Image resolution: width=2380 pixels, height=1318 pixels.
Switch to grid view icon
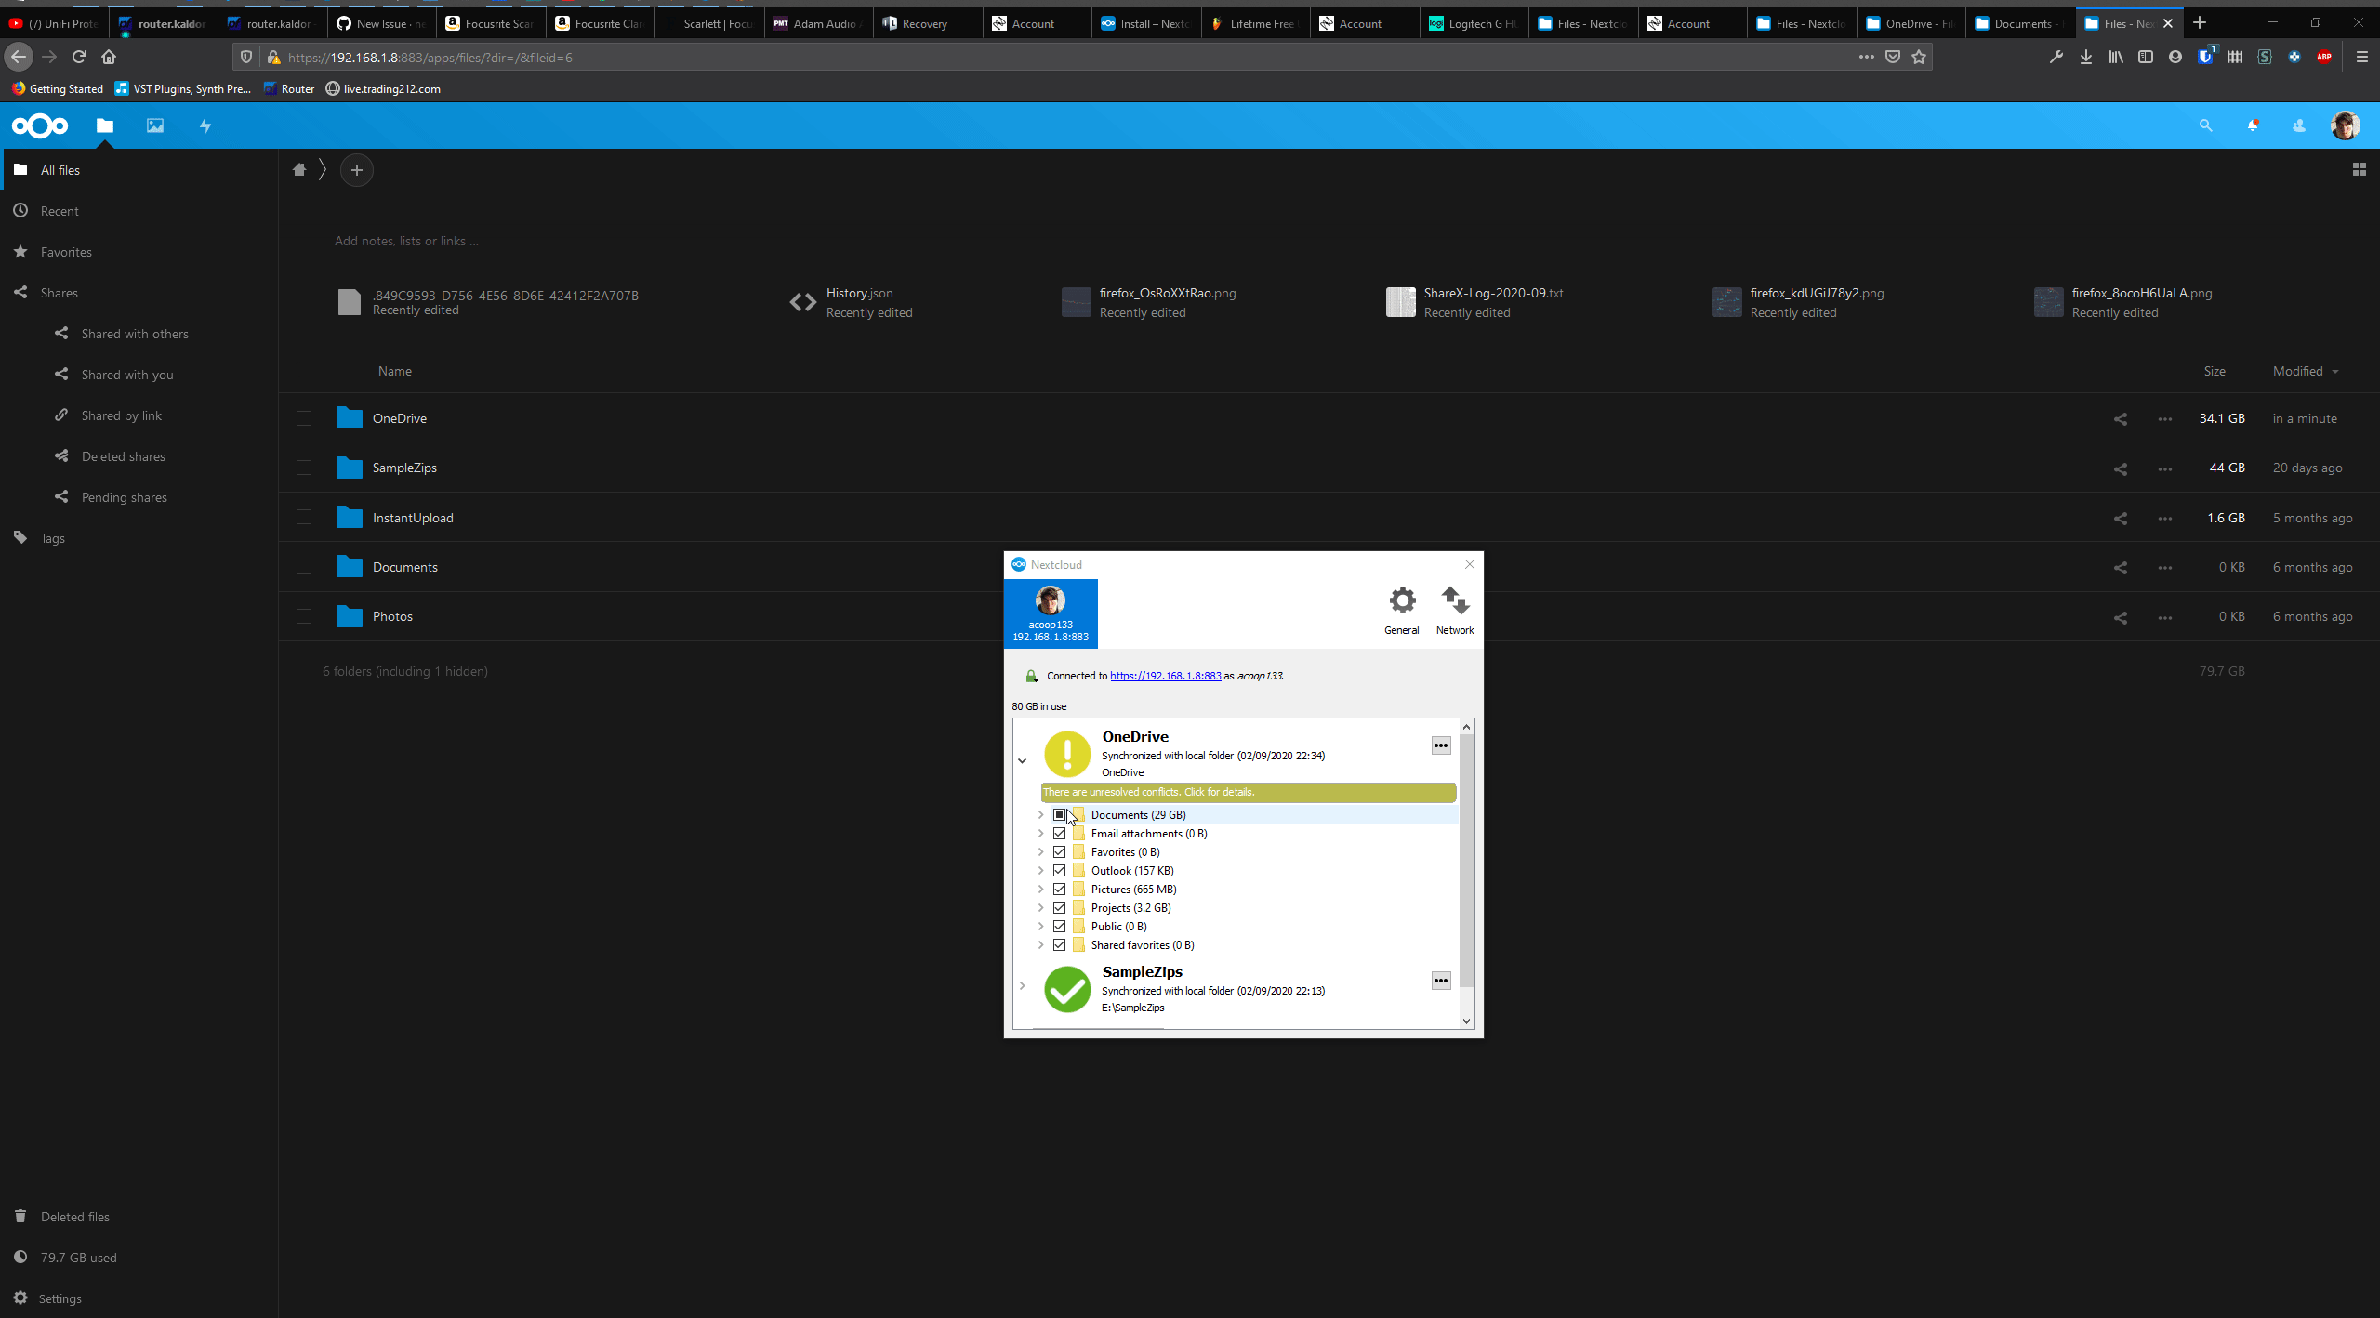point(2359,170)
